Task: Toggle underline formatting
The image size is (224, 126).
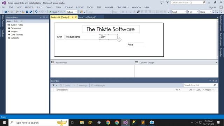Action: click(x=131, y=12)
